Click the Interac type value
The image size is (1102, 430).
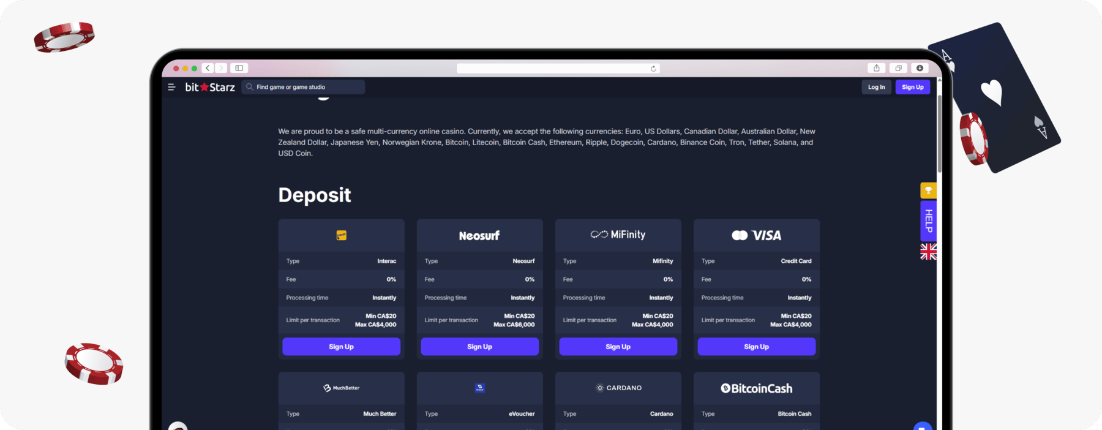point(386,261)
